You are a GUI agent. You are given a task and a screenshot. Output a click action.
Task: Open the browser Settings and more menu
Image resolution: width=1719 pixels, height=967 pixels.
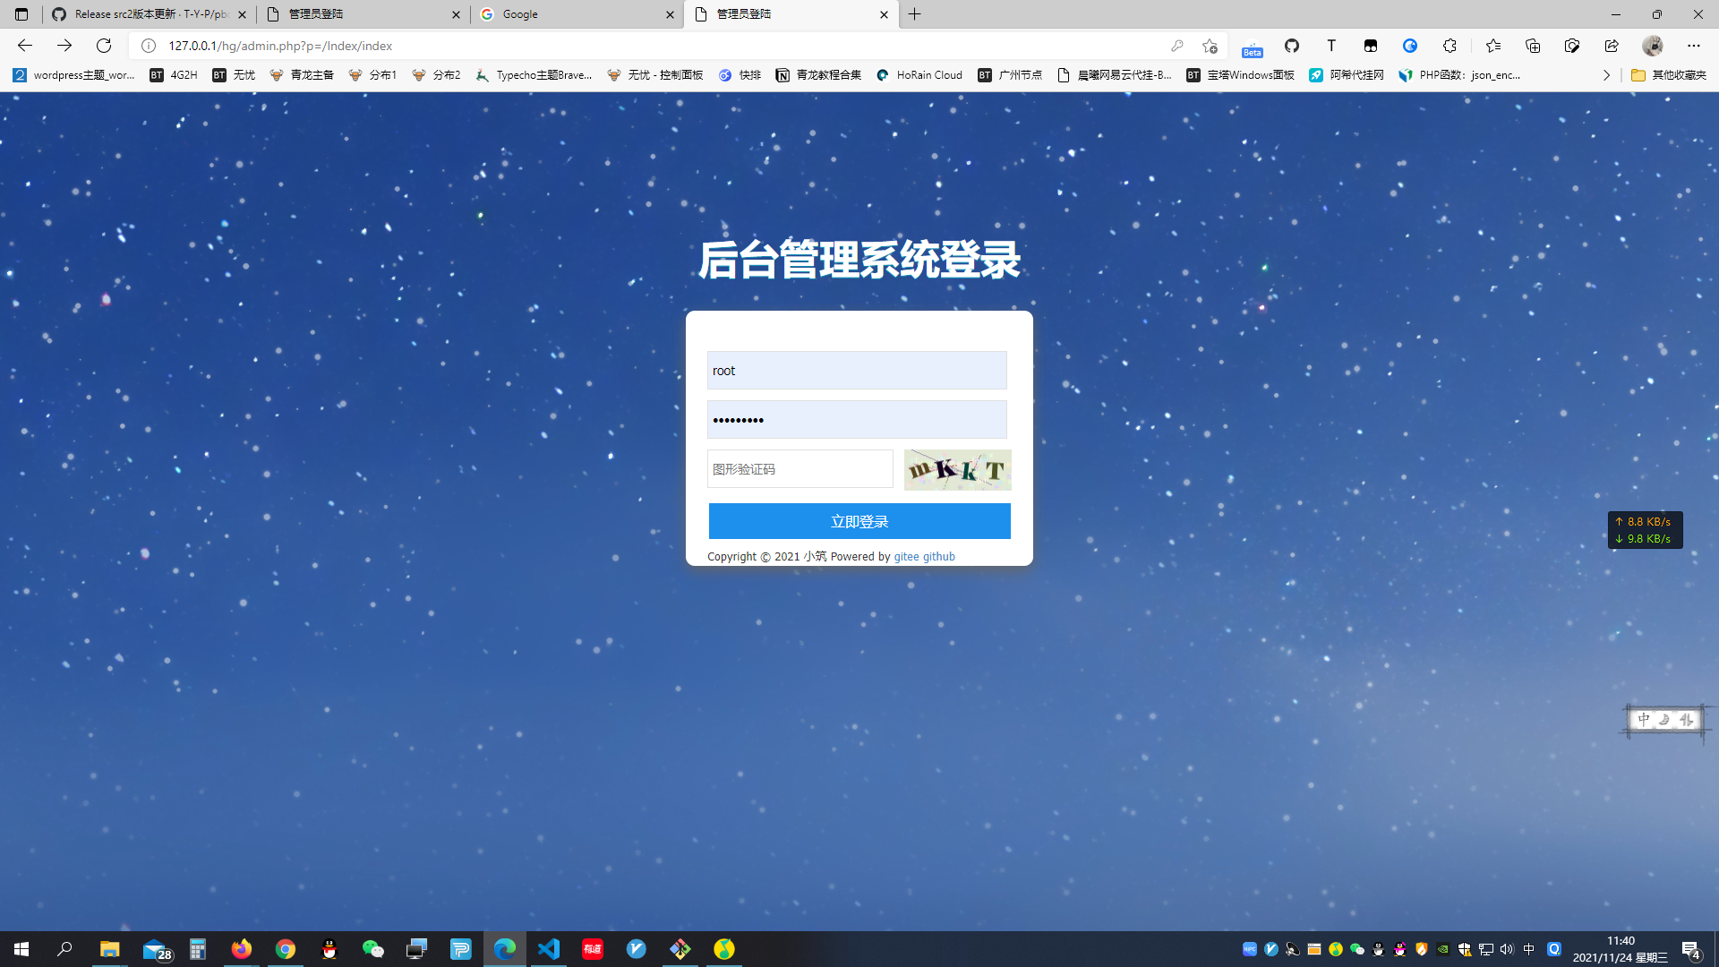pyautogui.click(x=1693, y=46)
